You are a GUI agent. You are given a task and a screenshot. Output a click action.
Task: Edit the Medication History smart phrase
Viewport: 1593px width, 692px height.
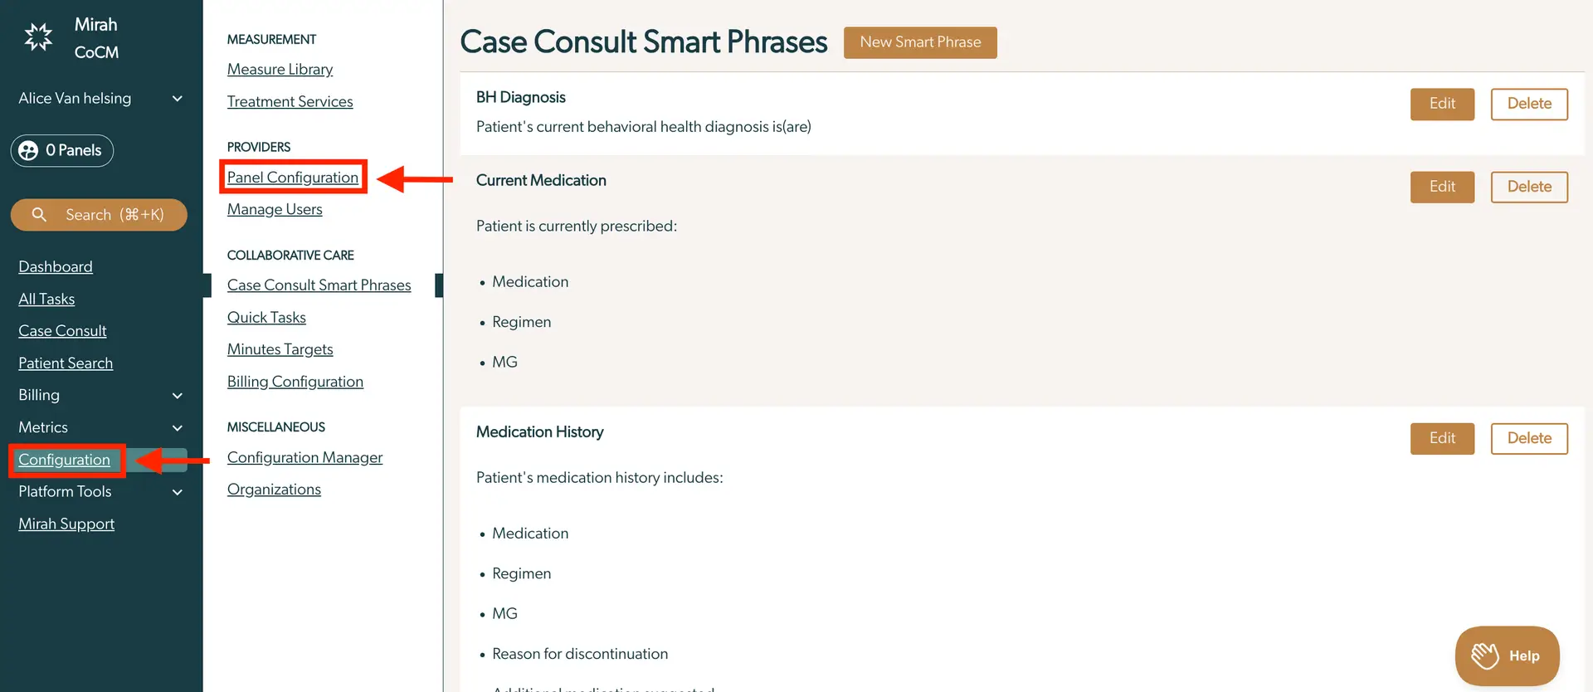coord(1442,438)
